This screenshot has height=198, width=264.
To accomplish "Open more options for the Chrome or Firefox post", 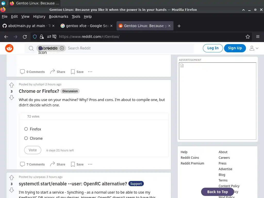I will [90, 164].
